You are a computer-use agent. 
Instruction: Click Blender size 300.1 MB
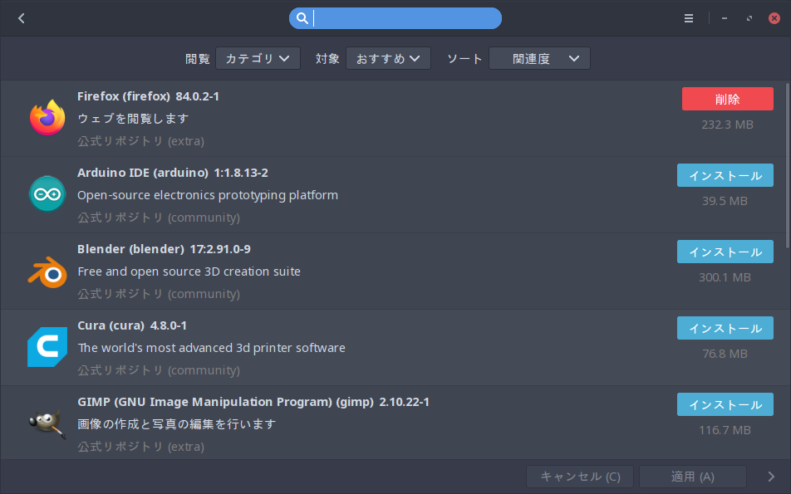pos(725,277)
